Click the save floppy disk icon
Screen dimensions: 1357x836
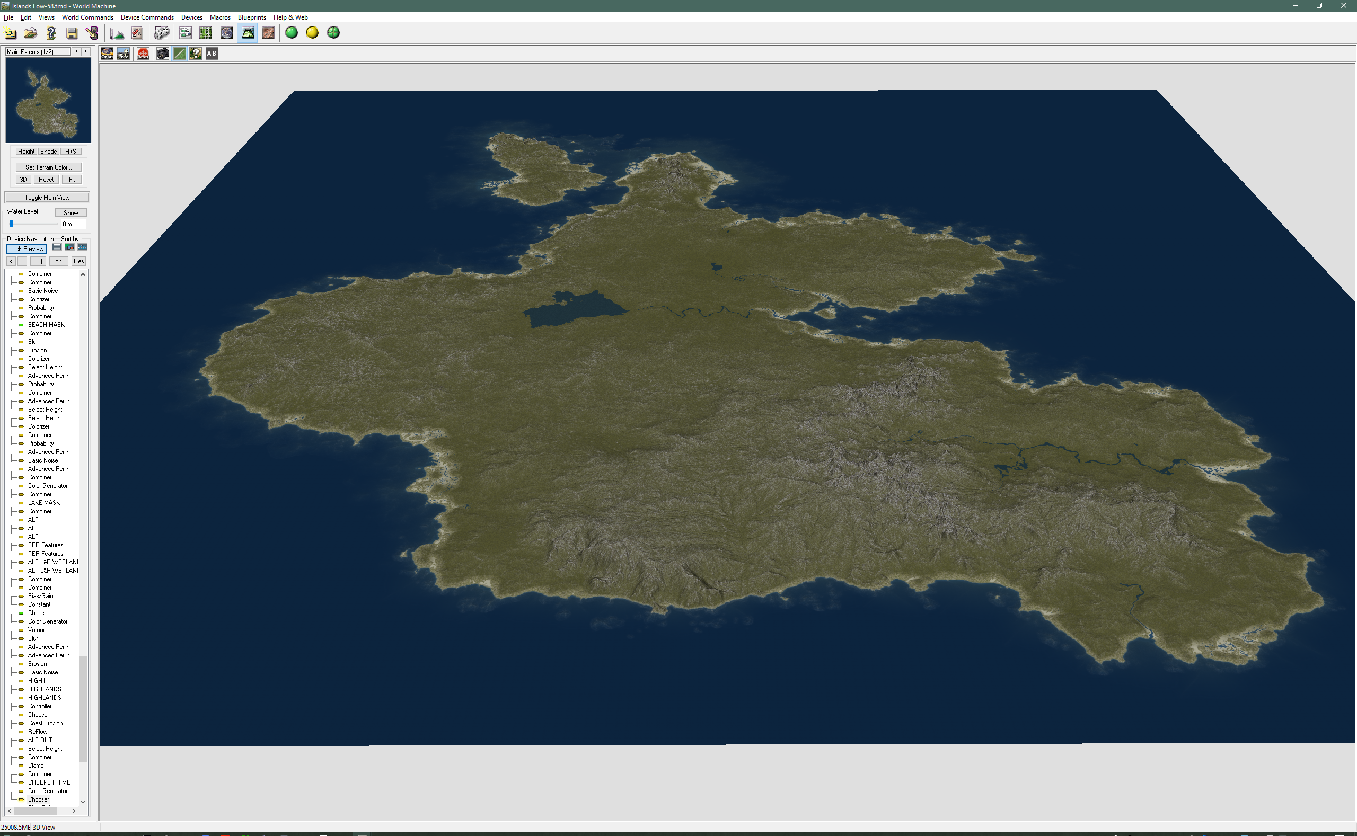72,33
